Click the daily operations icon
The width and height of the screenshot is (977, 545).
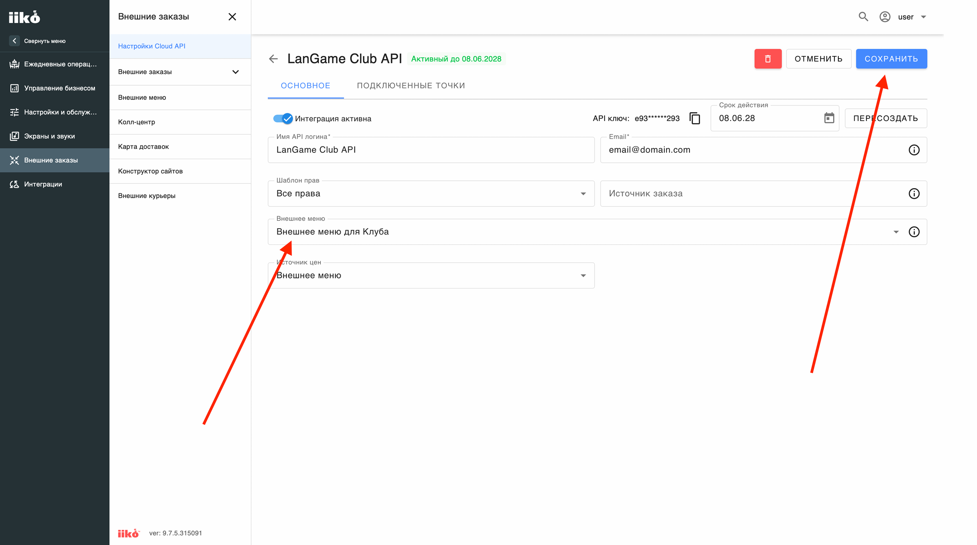pos(14,64)
